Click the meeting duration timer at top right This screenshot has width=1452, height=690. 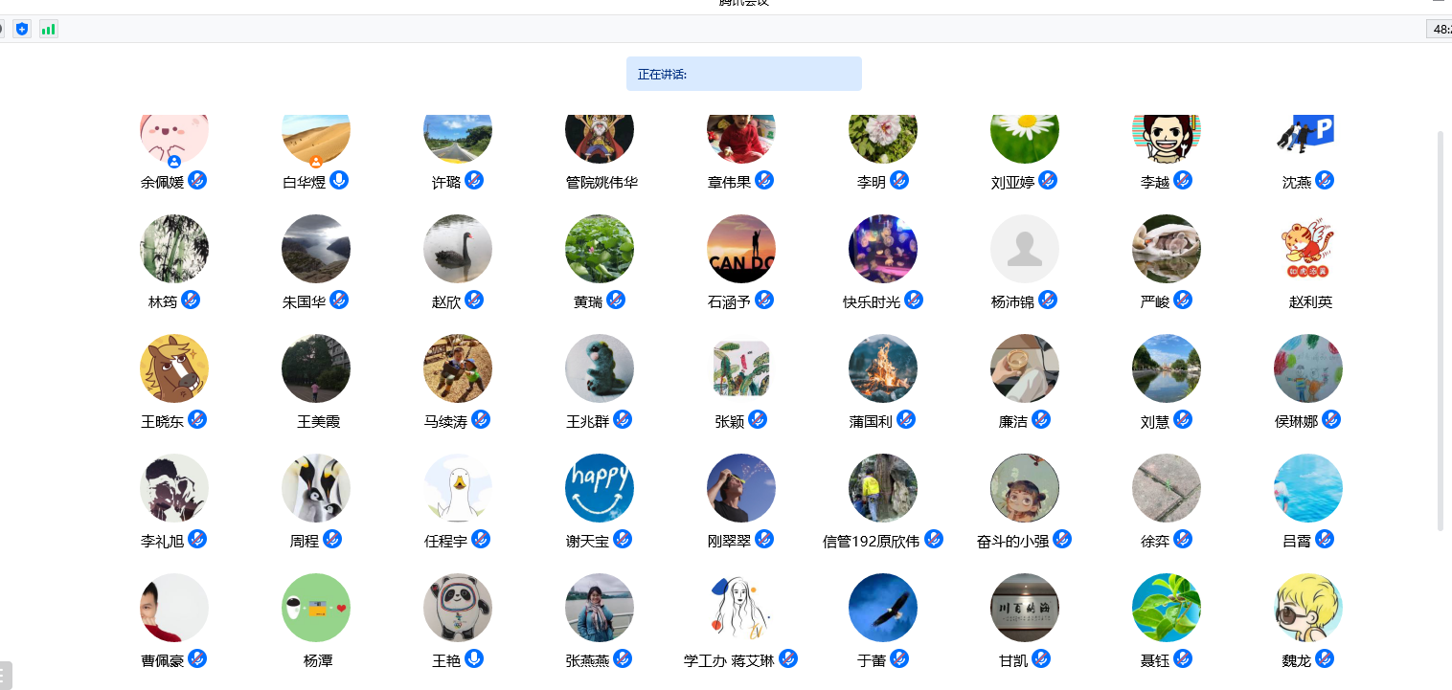click(1440, 30)
